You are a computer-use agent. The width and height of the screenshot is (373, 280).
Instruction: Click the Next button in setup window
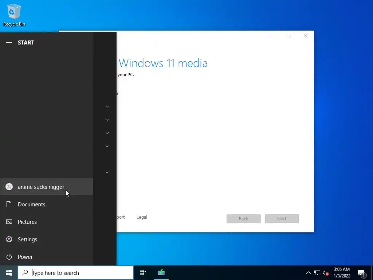tap(282, 219)
